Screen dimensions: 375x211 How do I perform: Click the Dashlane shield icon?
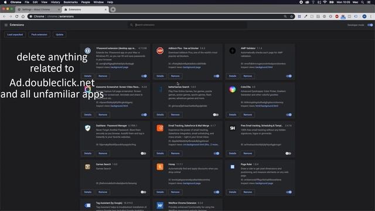click(x=88, y=128)
